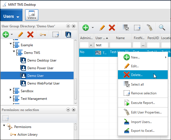Click user search icon in directory toolbar
The width and height of the screenshot is (171, 140).
tap(68, 34)
